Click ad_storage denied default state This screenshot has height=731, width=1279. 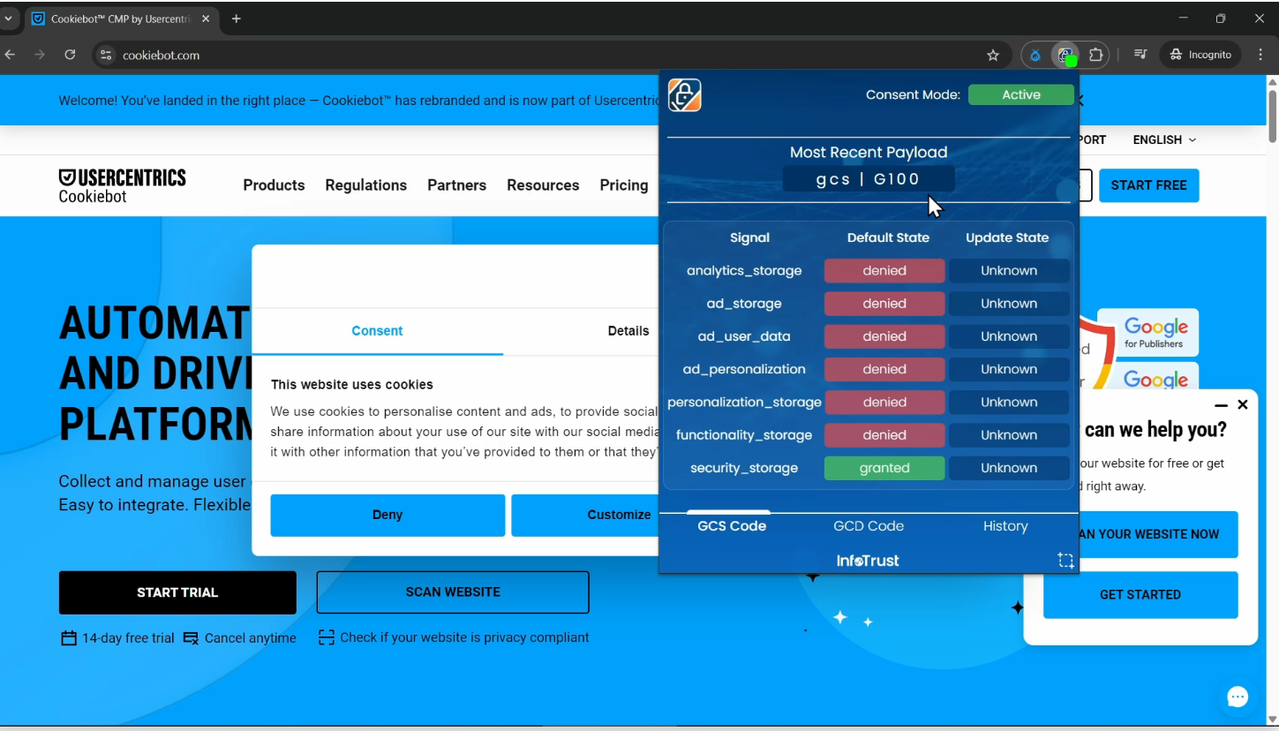(884, 304)
